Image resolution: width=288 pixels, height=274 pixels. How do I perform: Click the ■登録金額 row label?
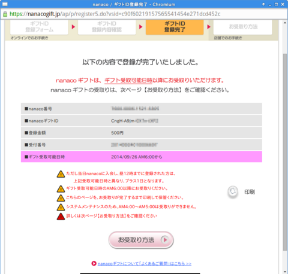(35, 133)
